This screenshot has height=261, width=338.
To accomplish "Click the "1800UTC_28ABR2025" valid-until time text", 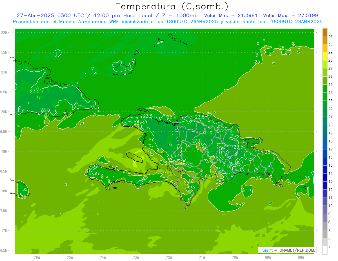I will (297, 21).
